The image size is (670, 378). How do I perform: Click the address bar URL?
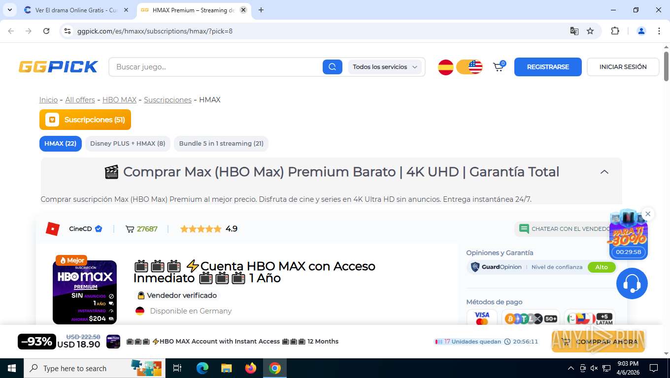click(x=155, y=31)
